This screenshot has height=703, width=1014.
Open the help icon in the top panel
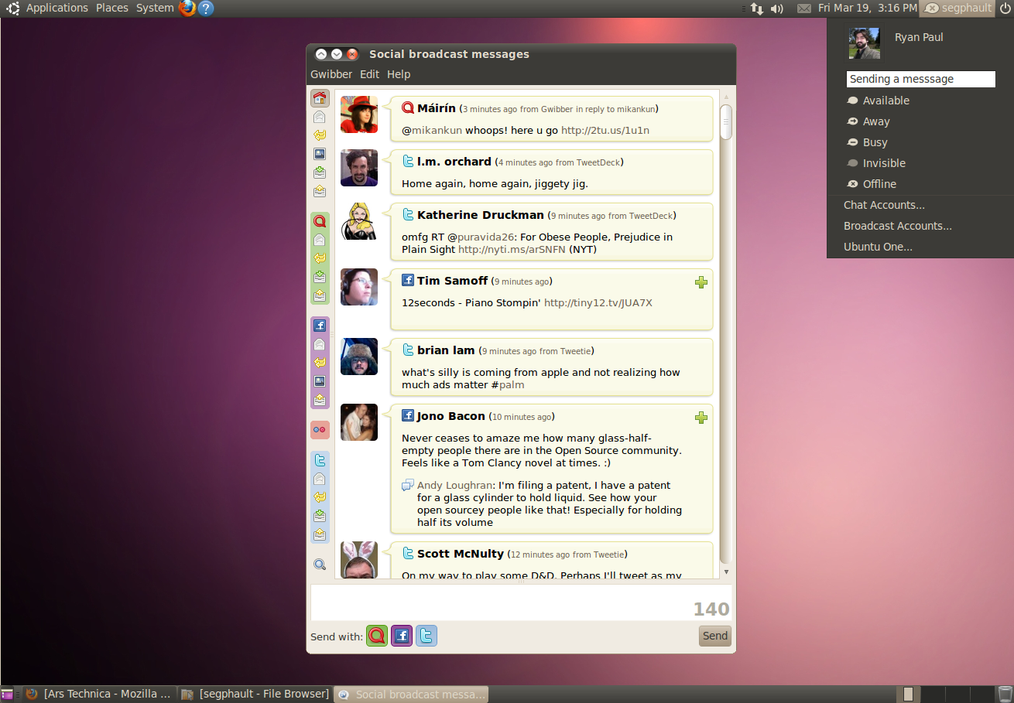coord(206,9)
